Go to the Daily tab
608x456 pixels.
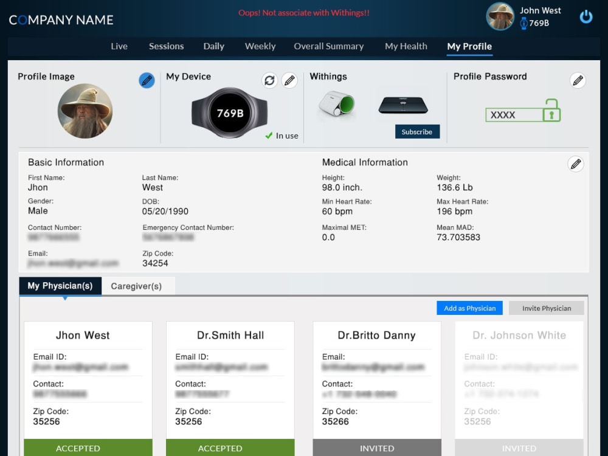click(213, 46)
